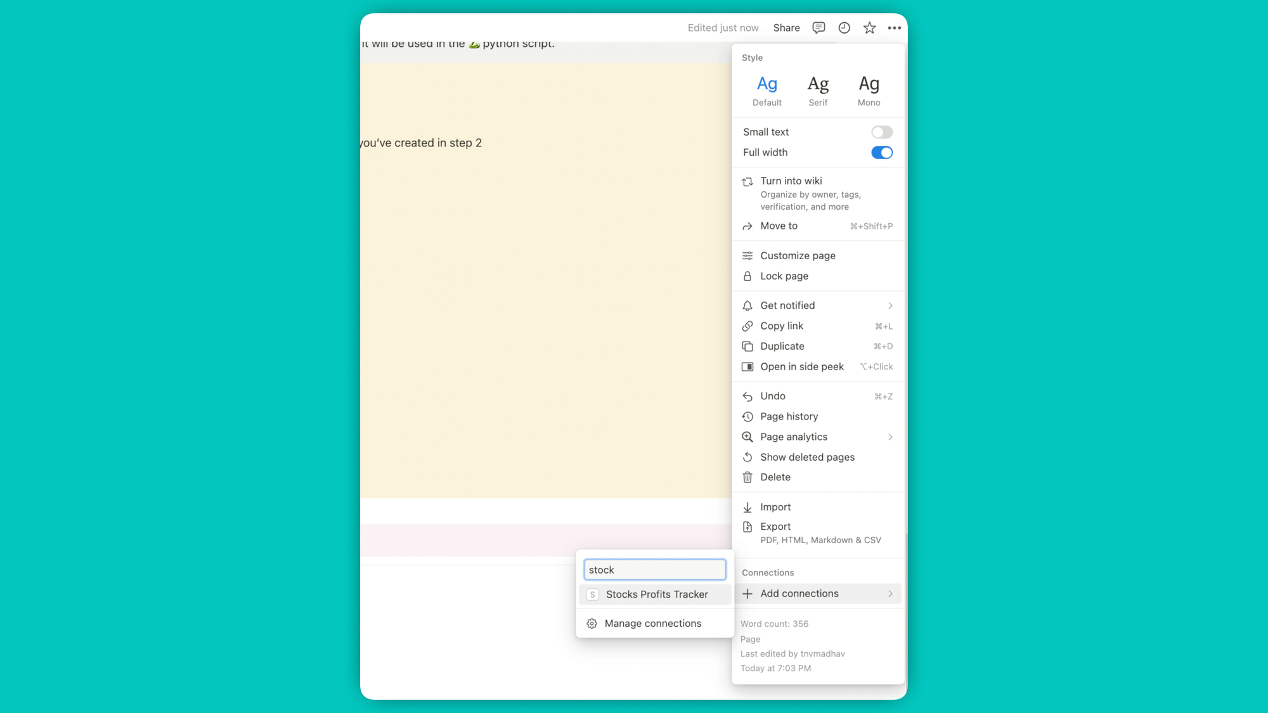Image resolution: width=1268 pixels, height=713 pixels.
Task: Select Mono font style
Action: coord(869,89)
